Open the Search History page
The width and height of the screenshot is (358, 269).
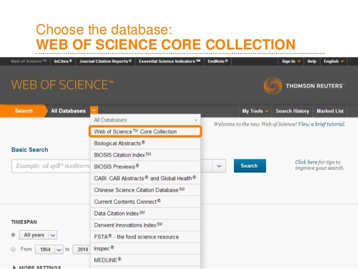click(292, 111)
